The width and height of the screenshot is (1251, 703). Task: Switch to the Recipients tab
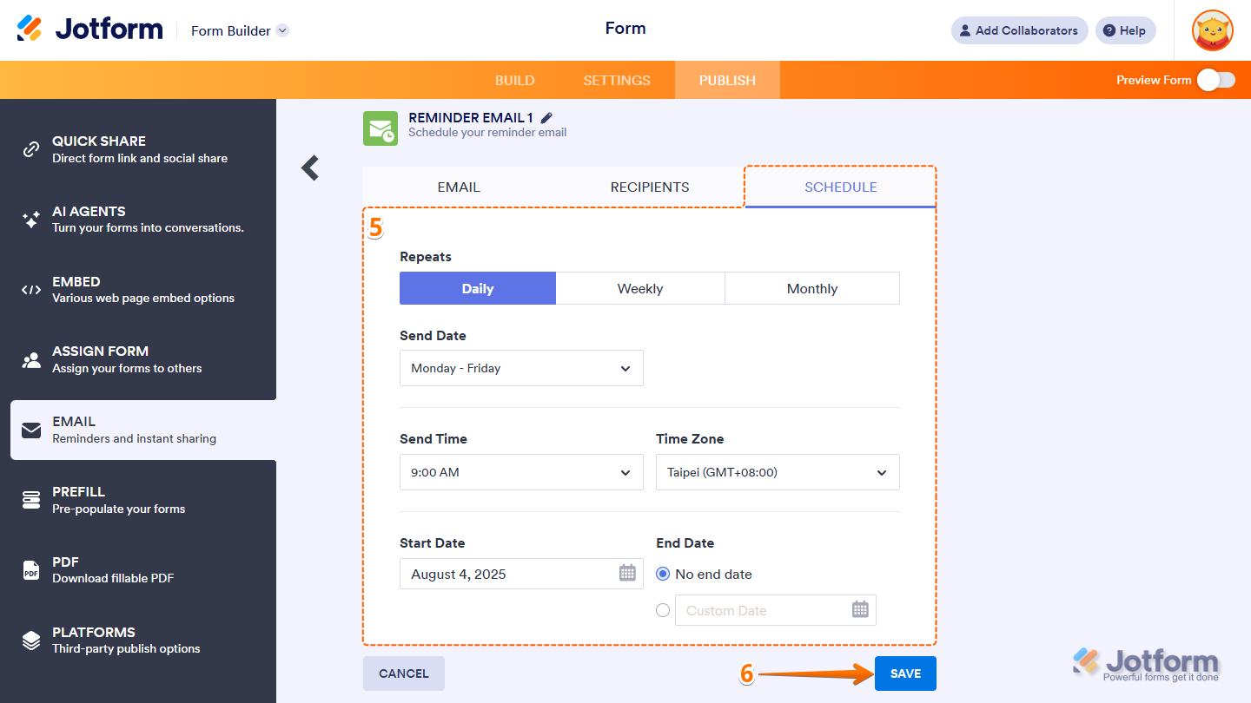point(649,187)
